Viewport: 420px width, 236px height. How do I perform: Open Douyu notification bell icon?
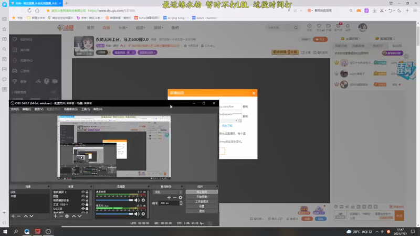click(348, 26)
